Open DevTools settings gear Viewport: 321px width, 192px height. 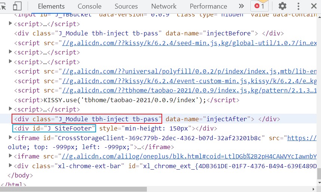282,6
